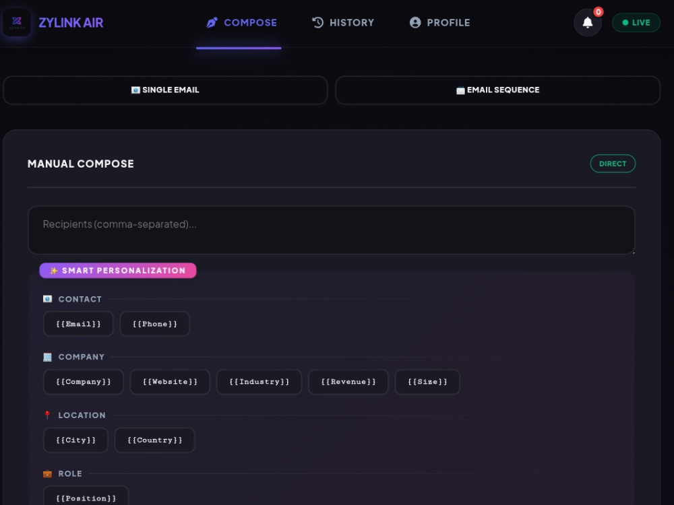Focus the Recipients input field

tap(332, 230)
